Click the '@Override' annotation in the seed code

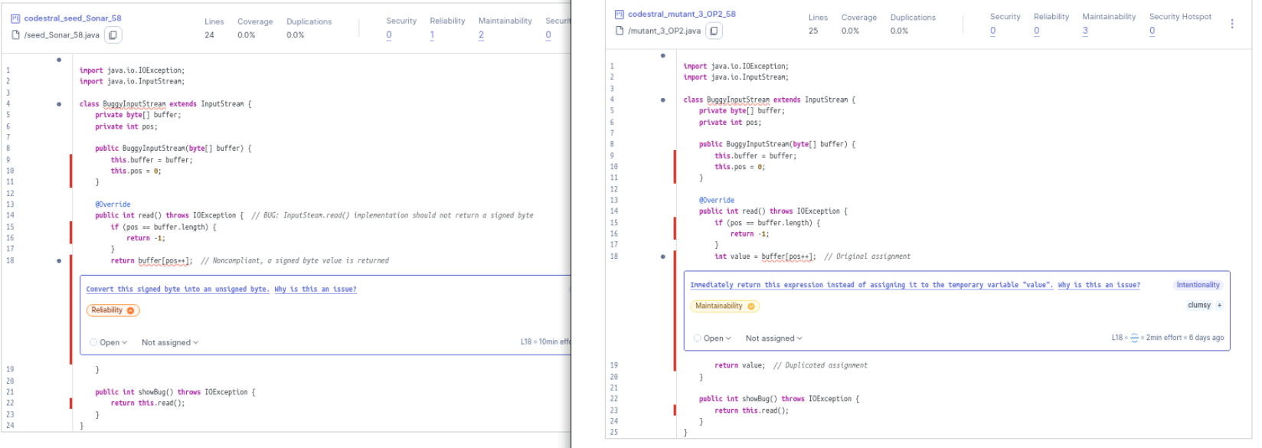[113, 205]
